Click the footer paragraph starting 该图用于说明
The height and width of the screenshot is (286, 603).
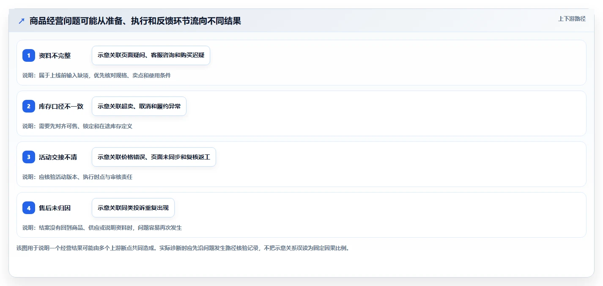(x=183, y=248)
